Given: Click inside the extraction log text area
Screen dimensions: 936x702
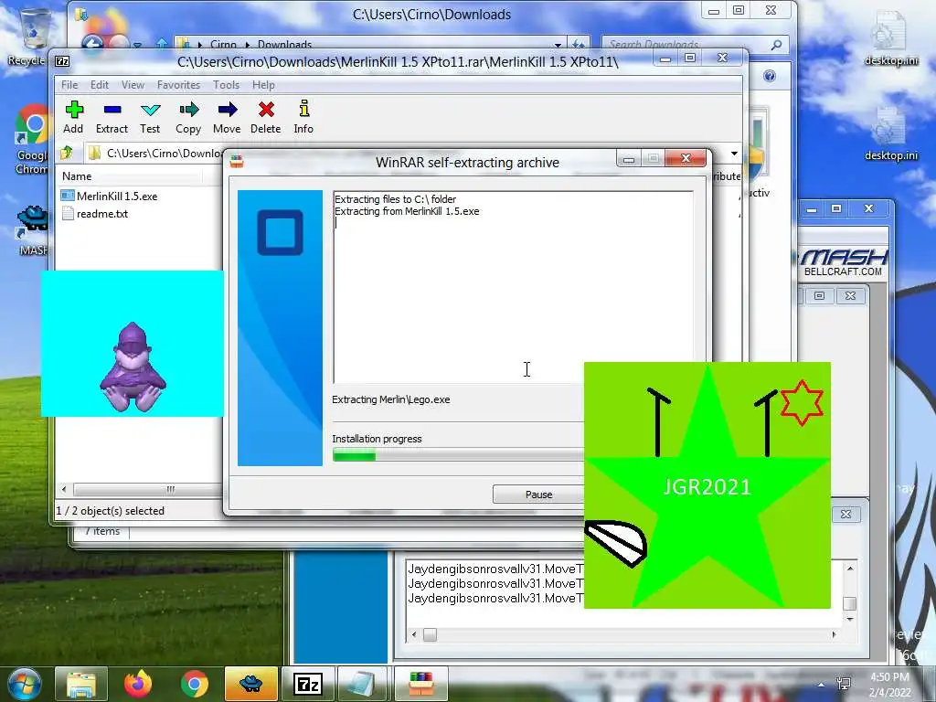Looking at the screenshot, I should pyautogui.click(x=514, y=286).
